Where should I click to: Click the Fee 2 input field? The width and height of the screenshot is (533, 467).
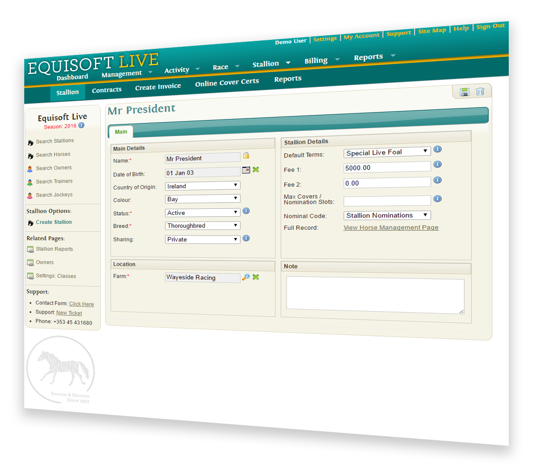[x=387, y=183]
